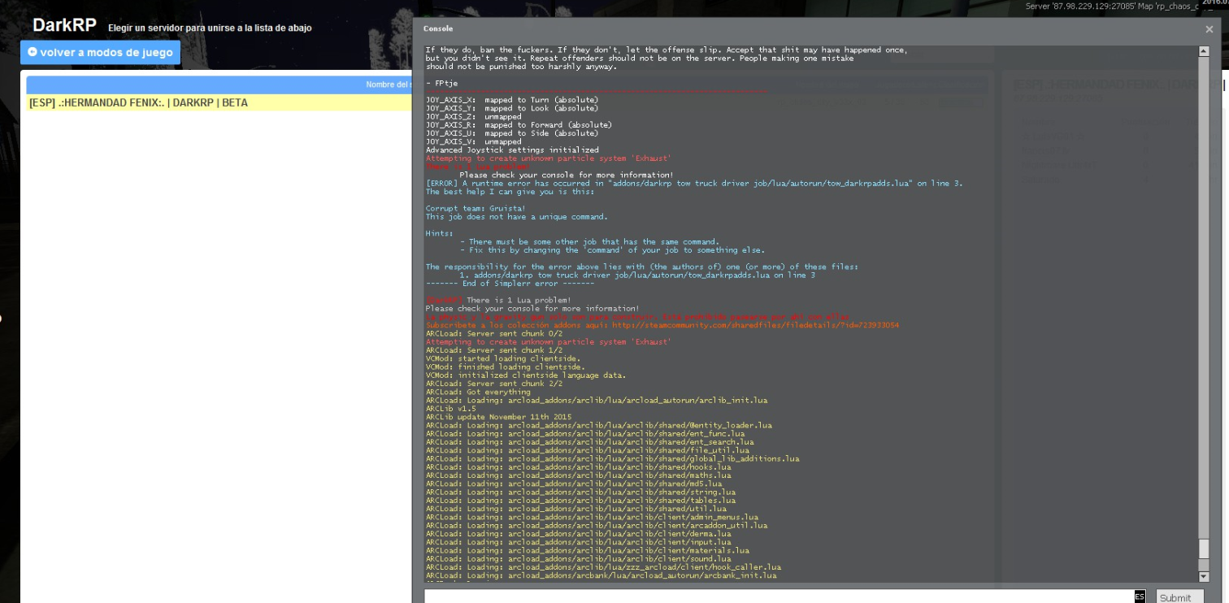
Task: Select 'ARCLoad: Got everything' line
Action: tap(478, 392)
